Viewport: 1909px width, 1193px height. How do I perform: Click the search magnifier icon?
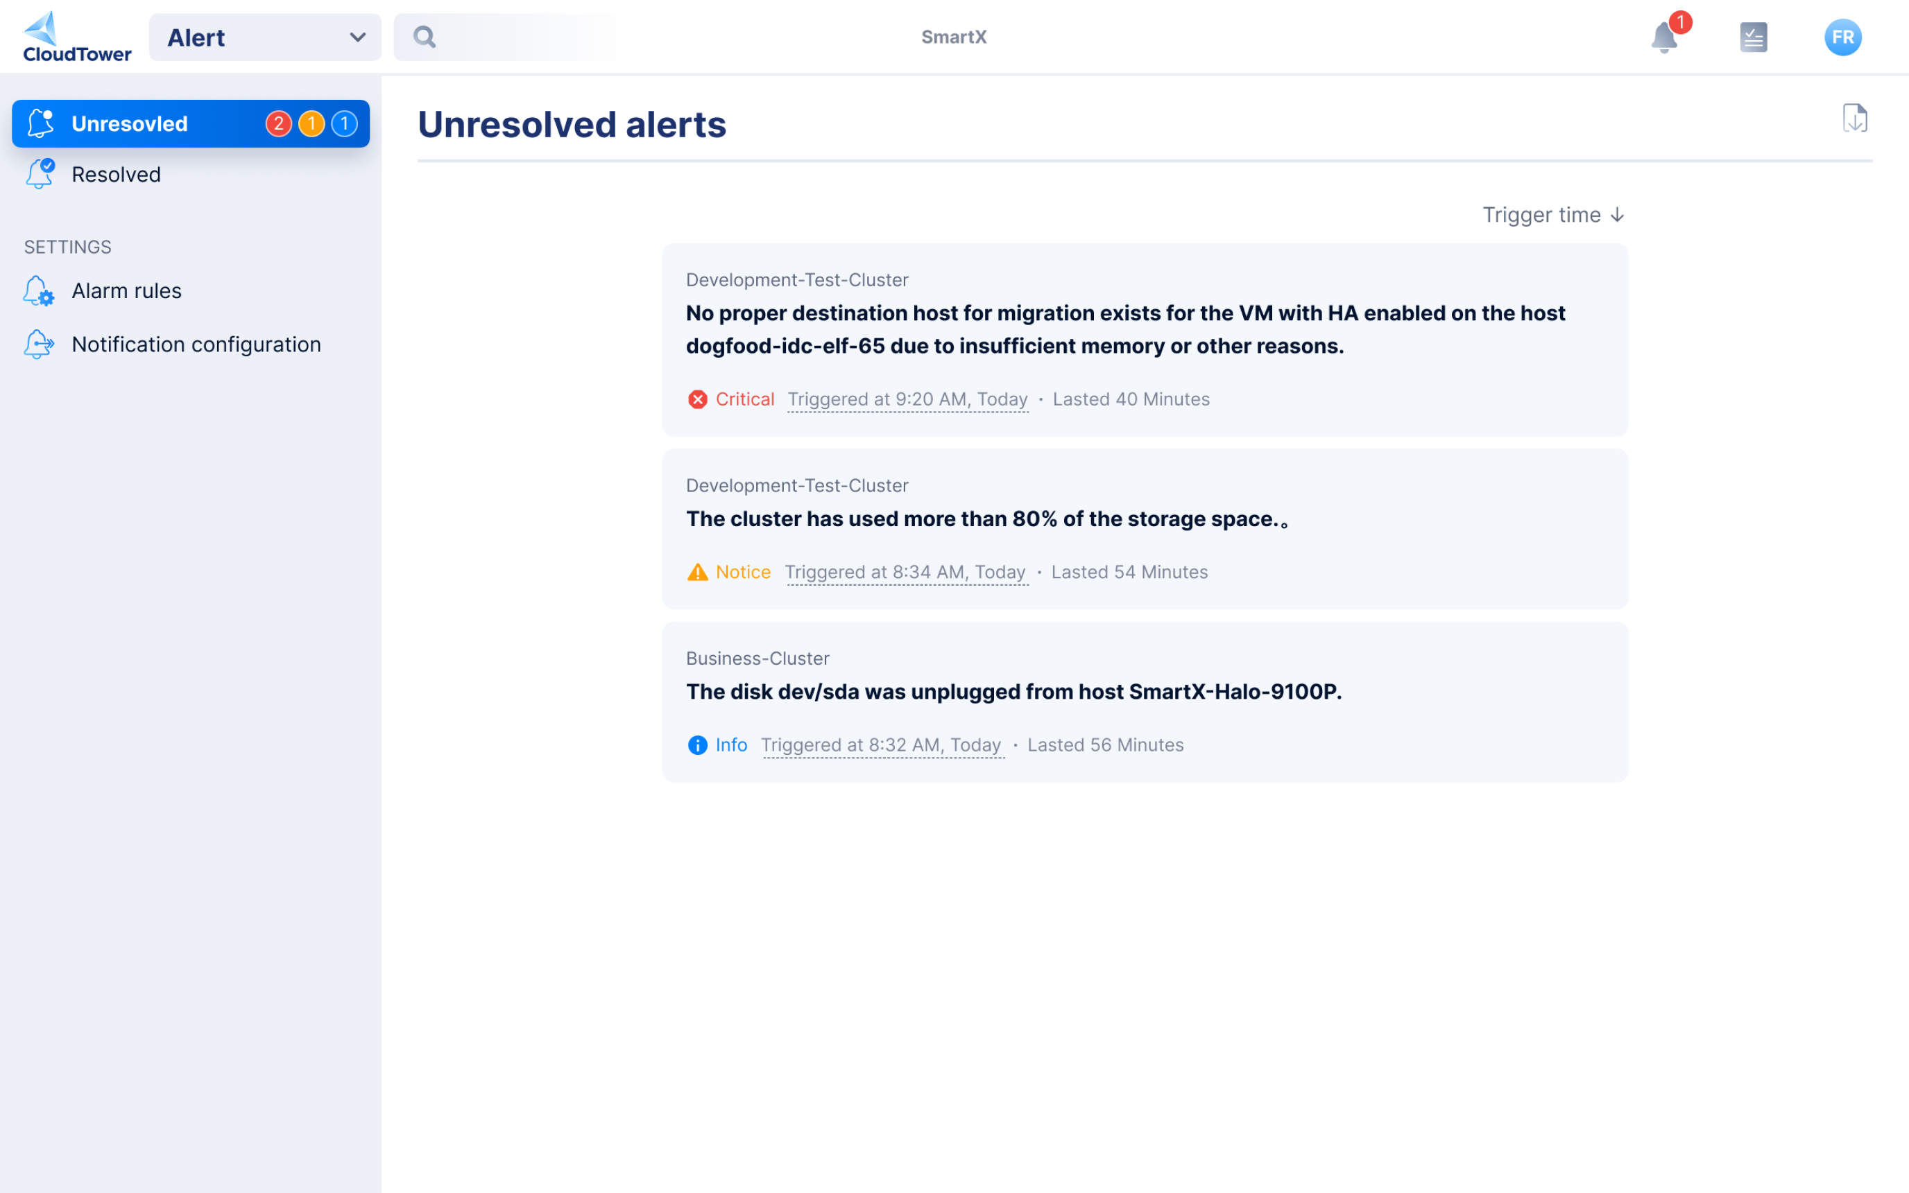click(424, 37)
